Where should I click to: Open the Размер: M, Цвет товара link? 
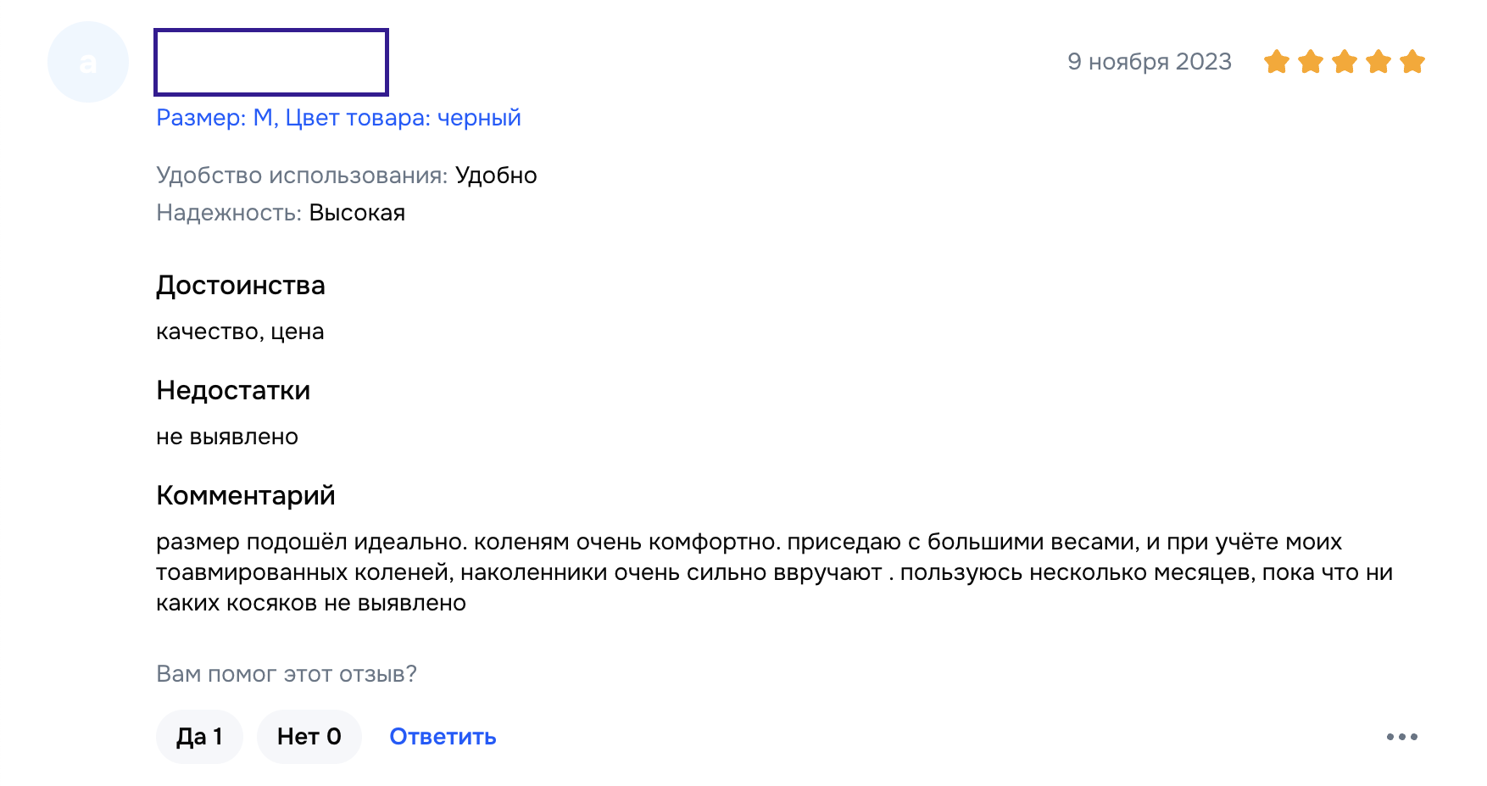[x=338, y=118]
